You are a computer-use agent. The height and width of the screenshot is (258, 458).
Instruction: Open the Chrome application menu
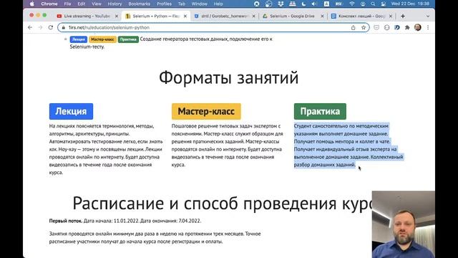pos(49,4)
